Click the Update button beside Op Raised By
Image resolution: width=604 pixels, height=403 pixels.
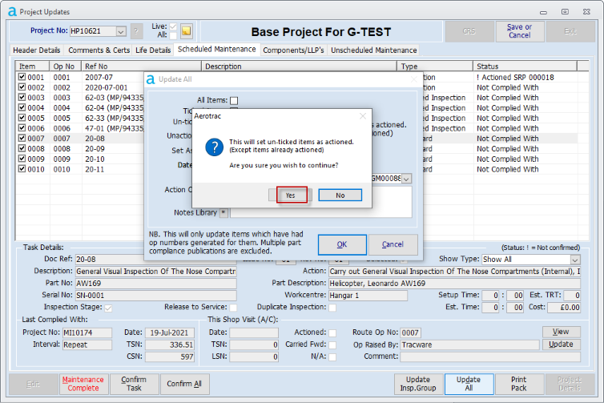561,344
